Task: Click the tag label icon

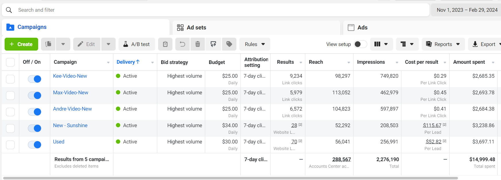Action: coord(229,44)
